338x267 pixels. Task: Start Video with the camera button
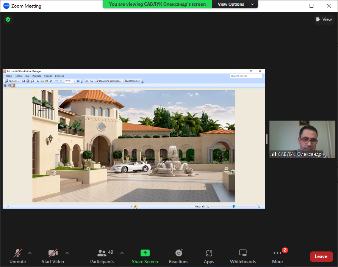click(x=53, y=256)
